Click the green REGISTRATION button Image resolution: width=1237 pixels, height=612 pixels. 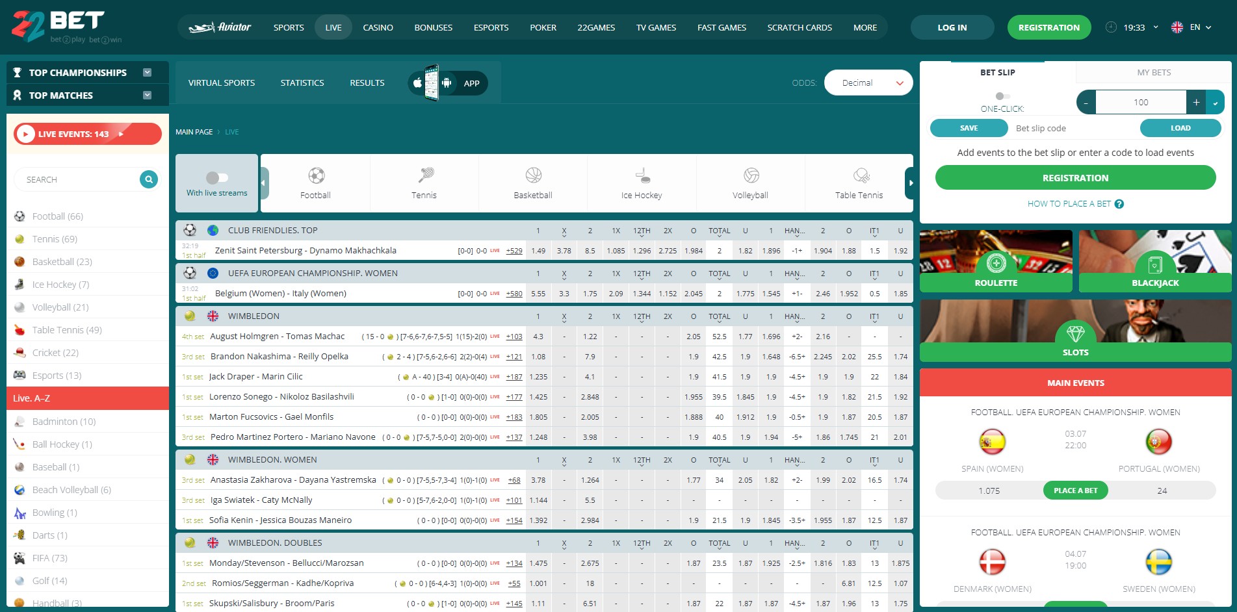click(x=1048, y=27)
